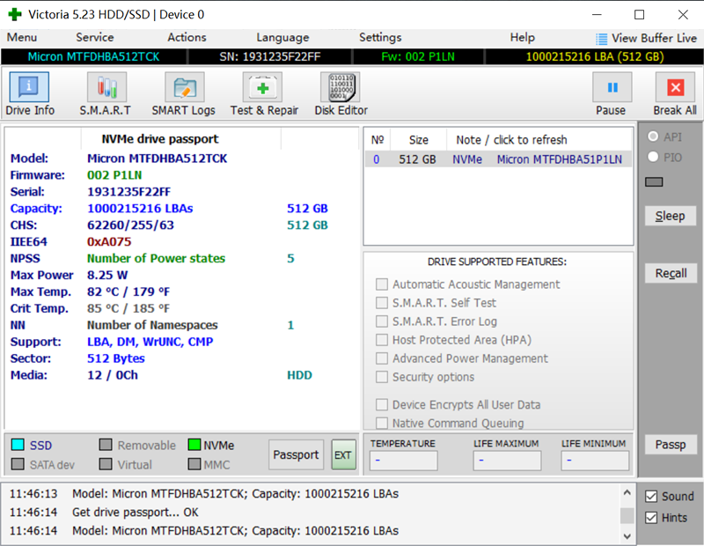Click View Buffer Live link
Image resolution: width=704 pixels, height=546 pixels.
pyautogui.click(x=654, y=38)
